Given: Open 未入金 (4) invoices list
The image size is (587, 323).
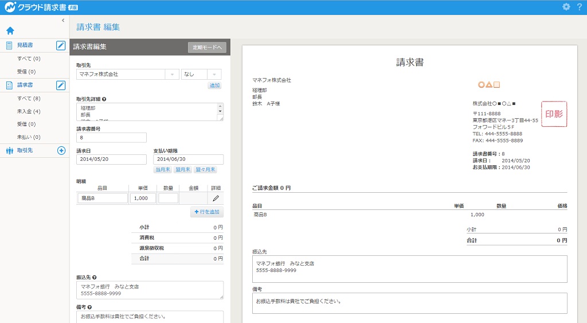Looking at the screenshot, I should [x=29, y=111].
